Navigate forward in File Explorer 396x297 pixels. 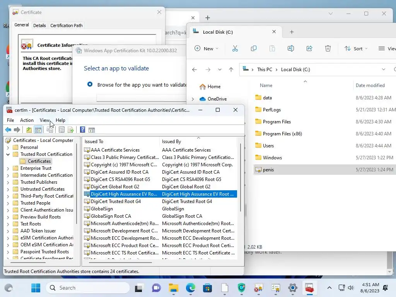208,70
